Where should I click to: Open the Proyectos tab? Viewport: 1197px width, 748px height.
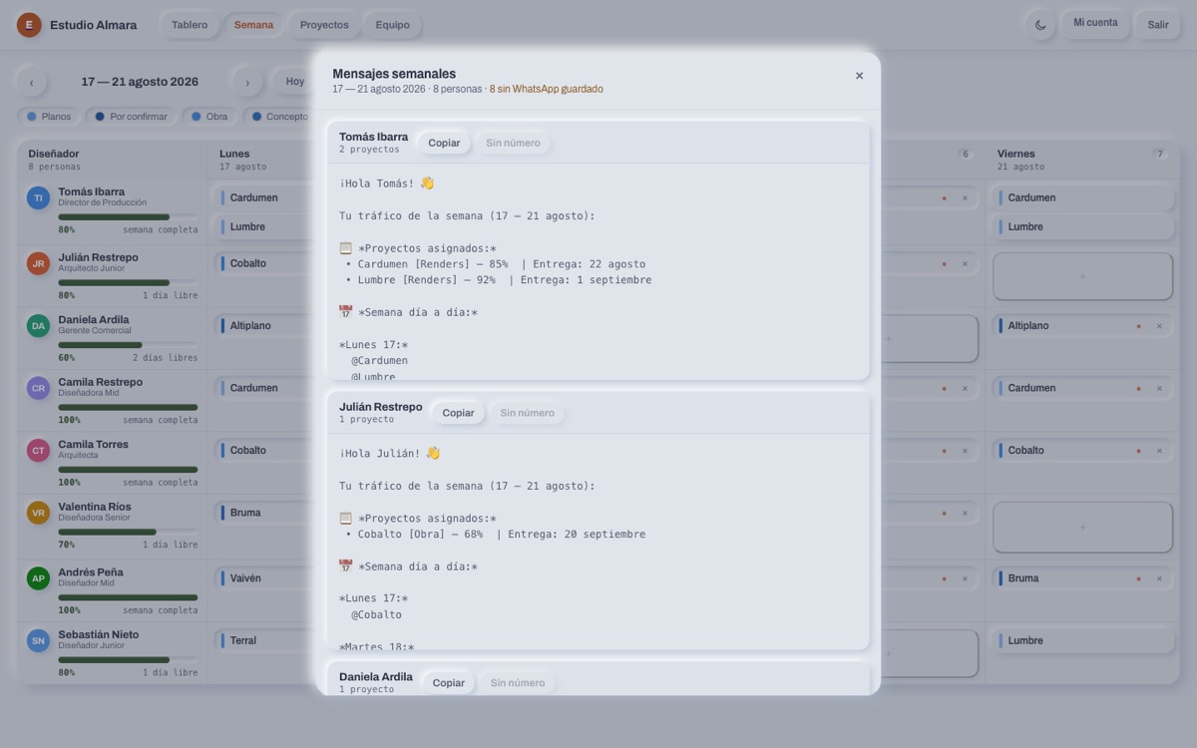[x=324, y=25]
